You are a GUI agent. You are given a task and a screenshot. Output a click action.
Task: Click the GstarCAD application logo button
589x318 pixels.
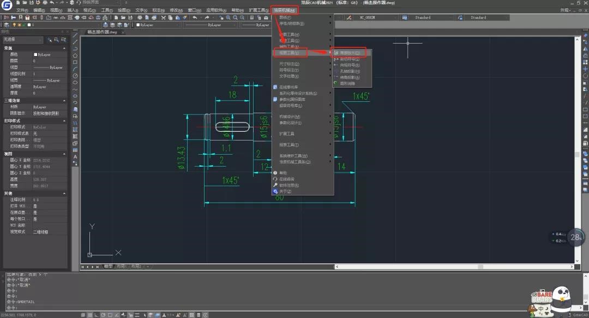coord(7,5)
